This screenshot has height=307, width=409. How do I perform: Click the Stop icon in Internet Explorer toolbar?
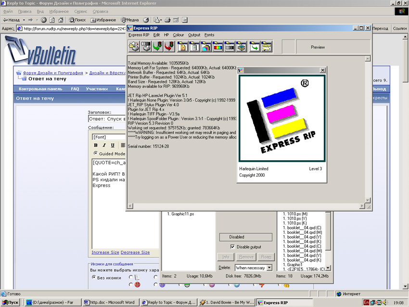pyautogui.click(x=44, y=20)
